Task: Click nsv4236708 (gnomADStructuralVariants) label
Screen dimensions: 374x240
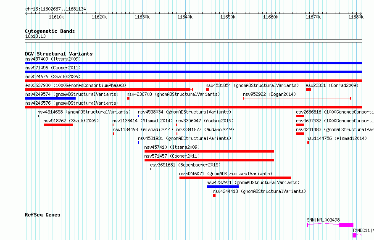Action: click(x=173, y=94)
